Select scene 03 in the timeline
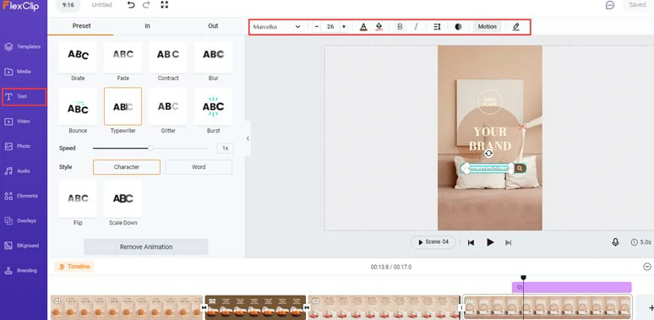Image resolution: width=654 pixels, height=320 pixels. [x=384, y=308]
